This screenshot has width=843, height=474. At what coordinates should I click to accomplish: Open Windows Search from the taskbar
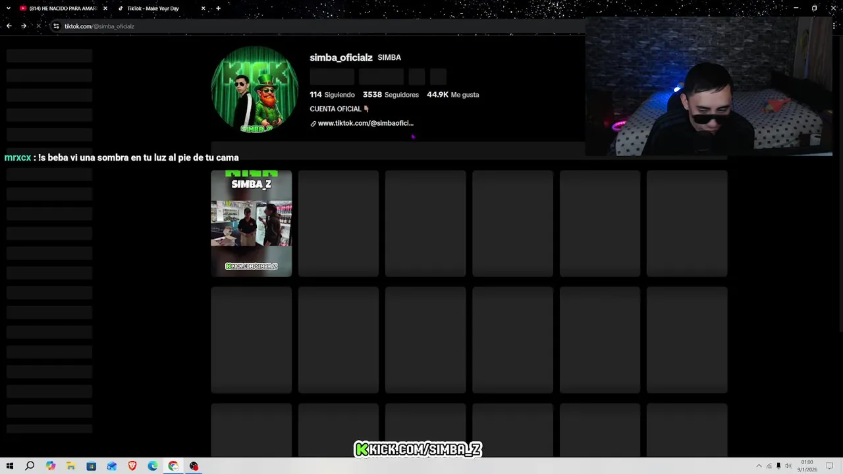[x=30, y=466]
